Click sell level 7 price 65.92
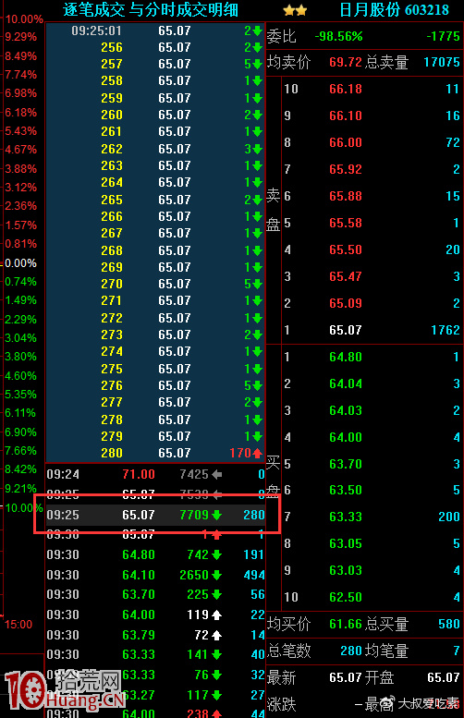The height and width of the screenshot is (718, 464). click(346, 169)
